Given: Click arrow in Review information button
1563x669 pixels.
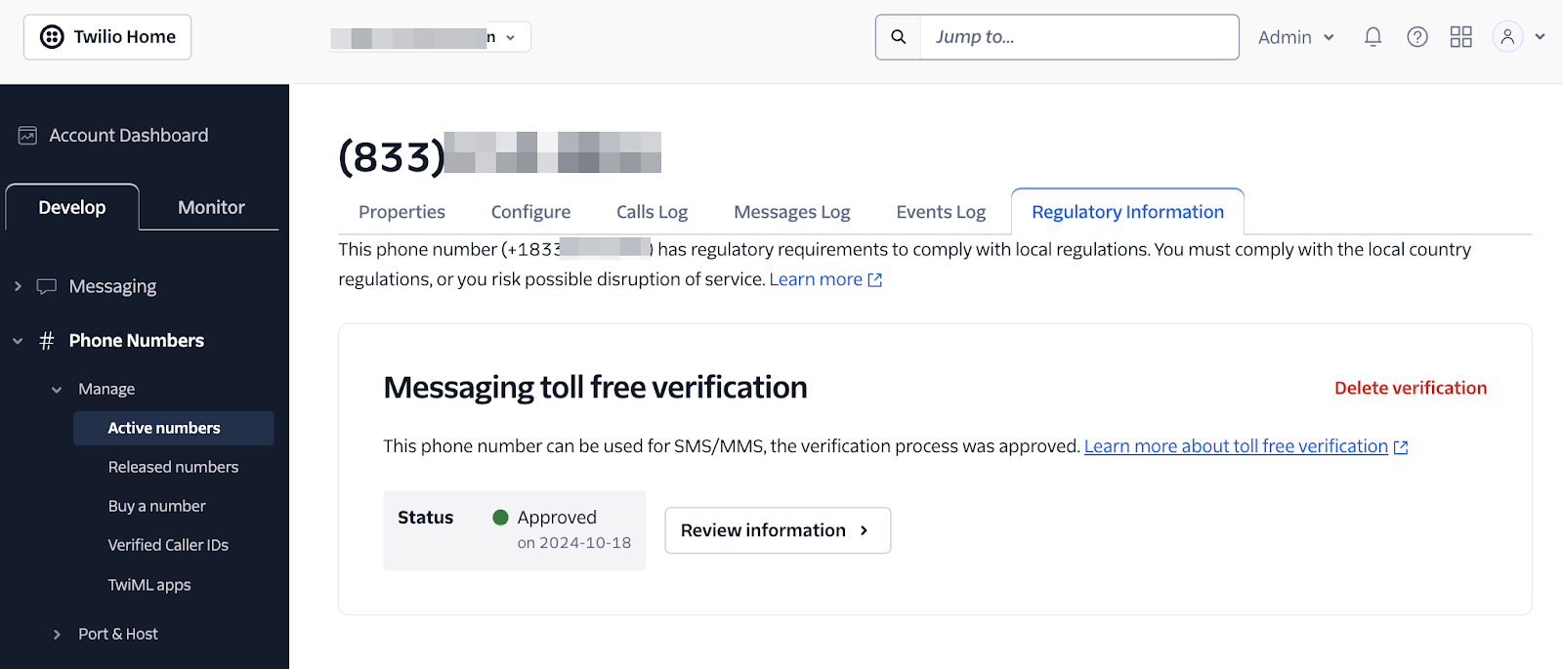Looking at the screenshot, I should [x=864, y=530].
